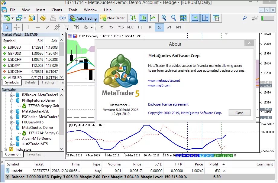
Task: Open the Tools menu
Action: (x=73, y=10)
